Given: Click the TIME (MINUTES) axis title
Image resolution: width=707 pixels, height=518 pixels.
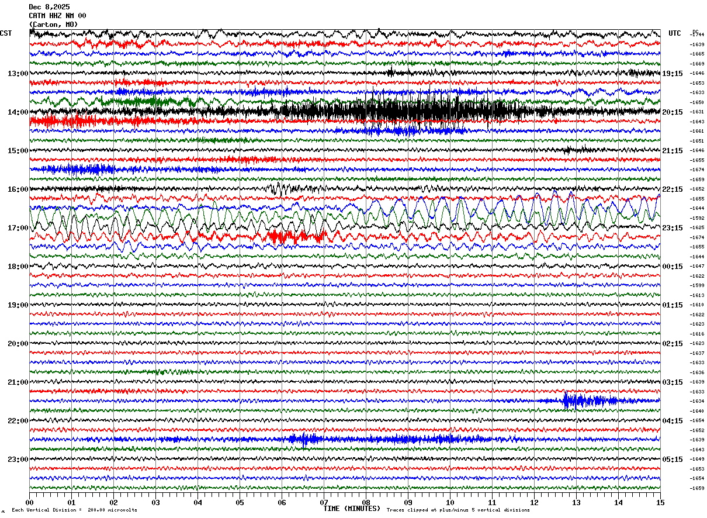Looking at the screenshot, I should point(352,509).
